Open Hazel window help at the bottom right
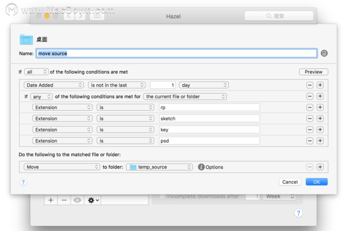Screen dimensions: 350x231 298,213
